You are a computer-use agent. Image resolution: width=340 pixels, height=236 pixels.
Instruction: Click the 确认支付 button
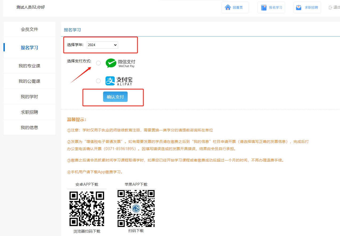point(115,97)
